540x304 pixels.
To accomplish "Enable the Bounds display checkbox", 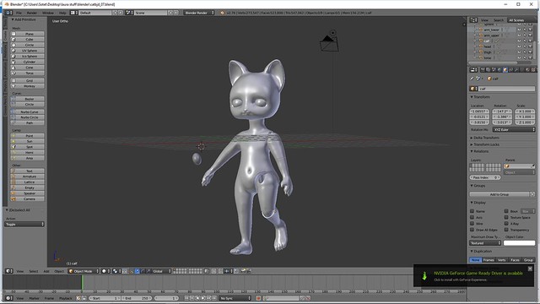I will coord(506,211).
